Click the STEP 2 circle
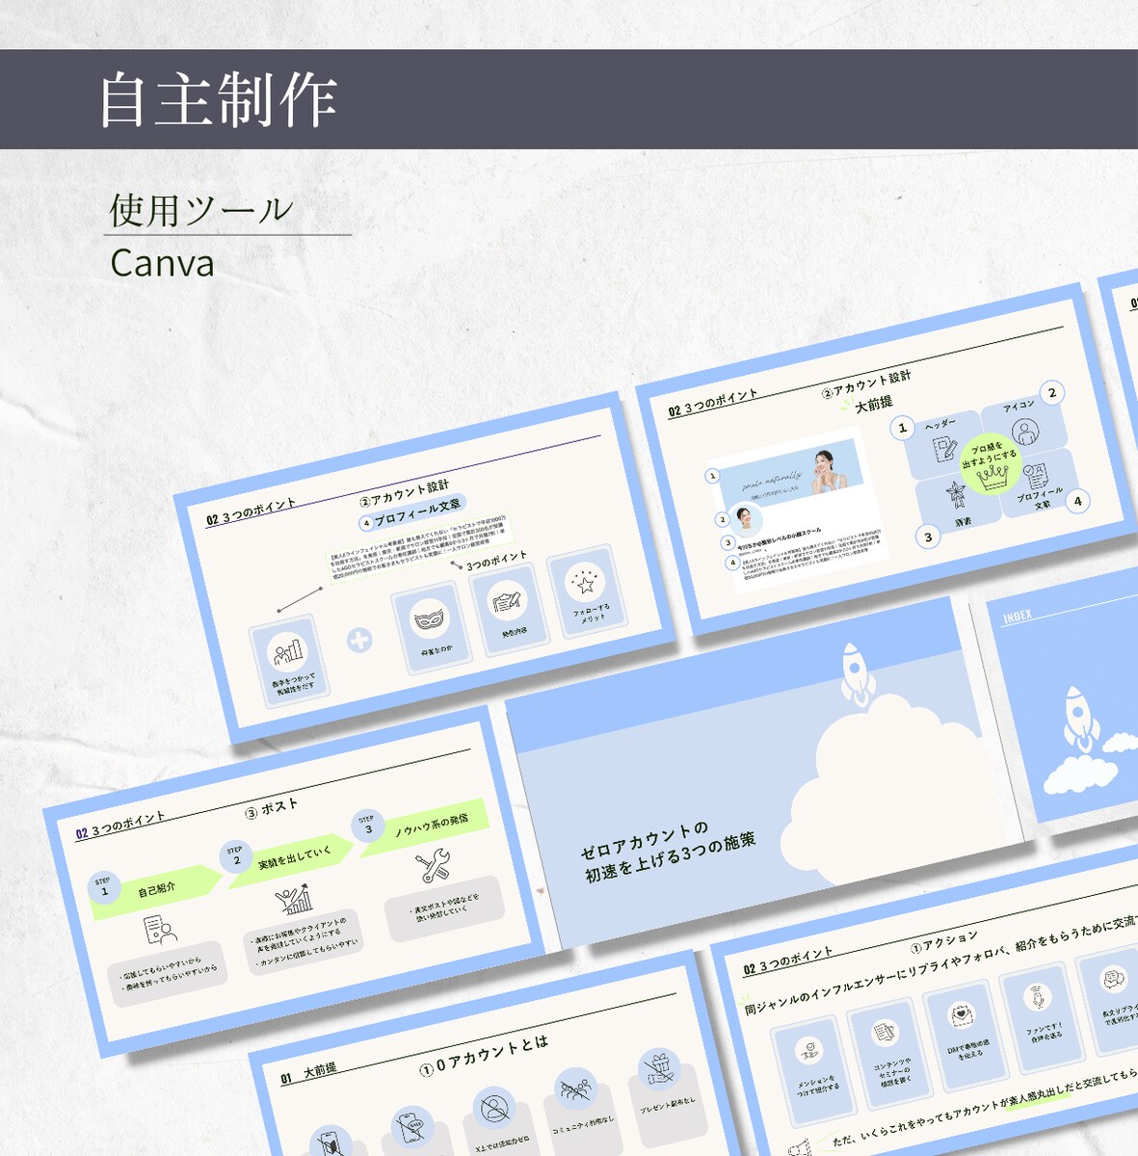This screenshot has width=1138, height=1156. point(236,857)
